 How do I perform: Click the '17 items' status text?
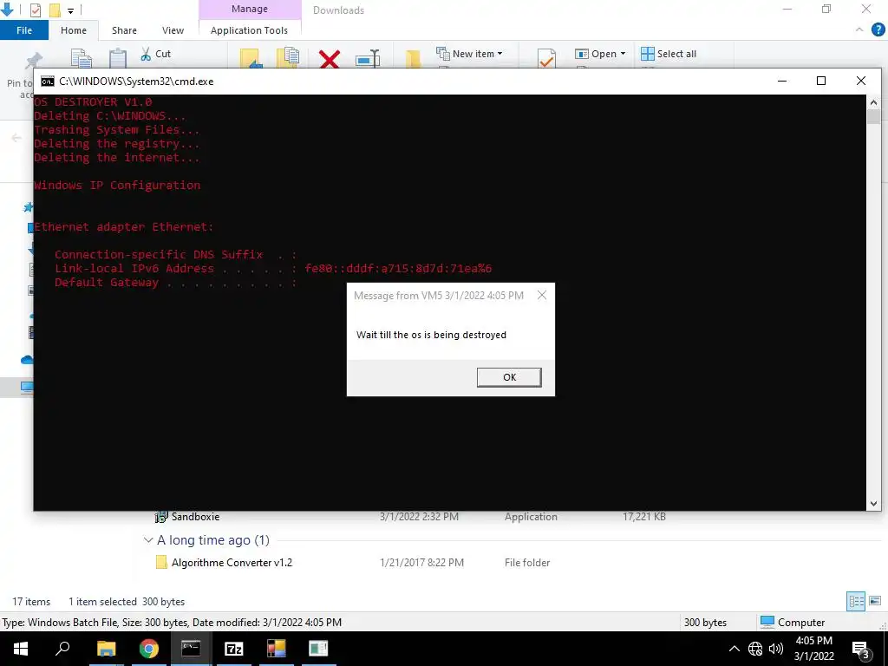(31, 602)
